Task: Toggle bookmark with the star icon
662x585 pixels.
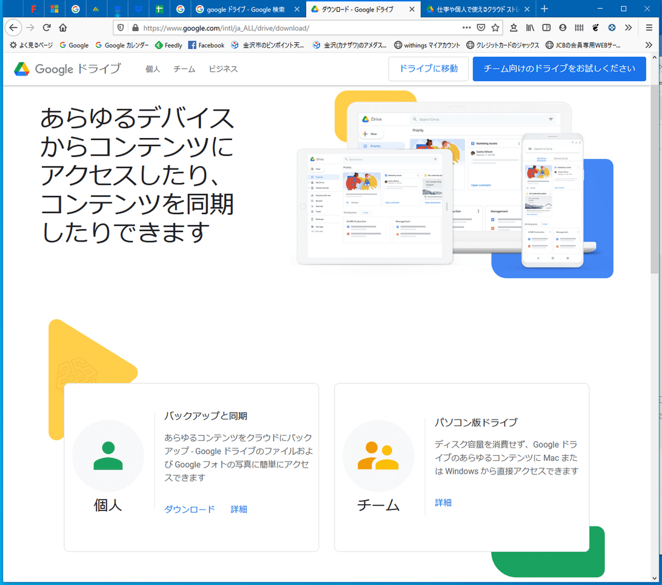Action: point(495,28)
